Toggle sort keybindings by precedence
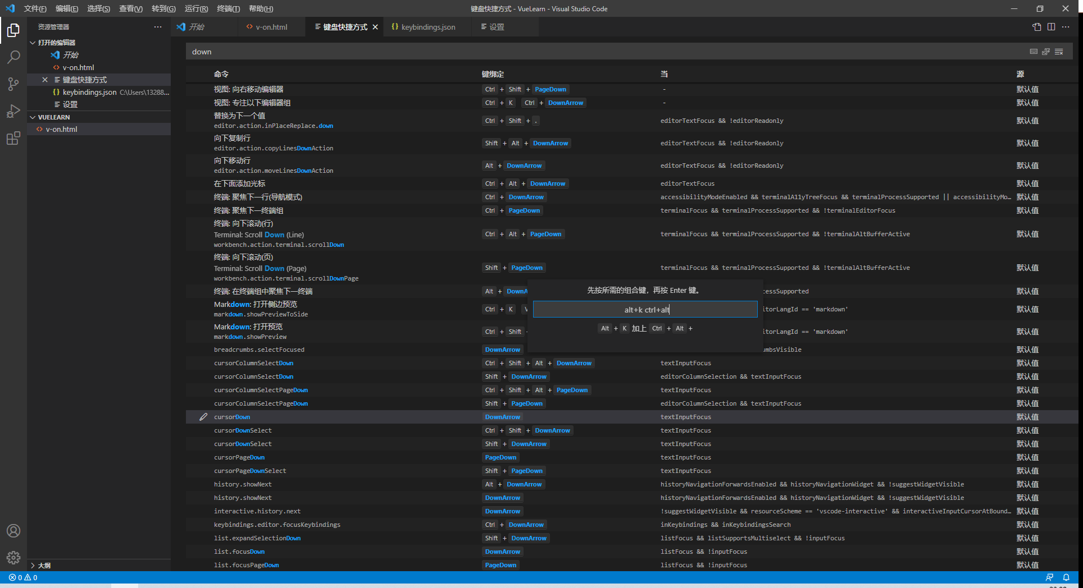1083x588 pixels. (1045, 51)
